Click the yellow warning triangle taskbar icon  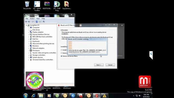click(x=104, y=96)
